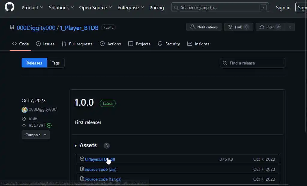Open the GitHub homepage logo
307x186 pixels.
point(9,7)
